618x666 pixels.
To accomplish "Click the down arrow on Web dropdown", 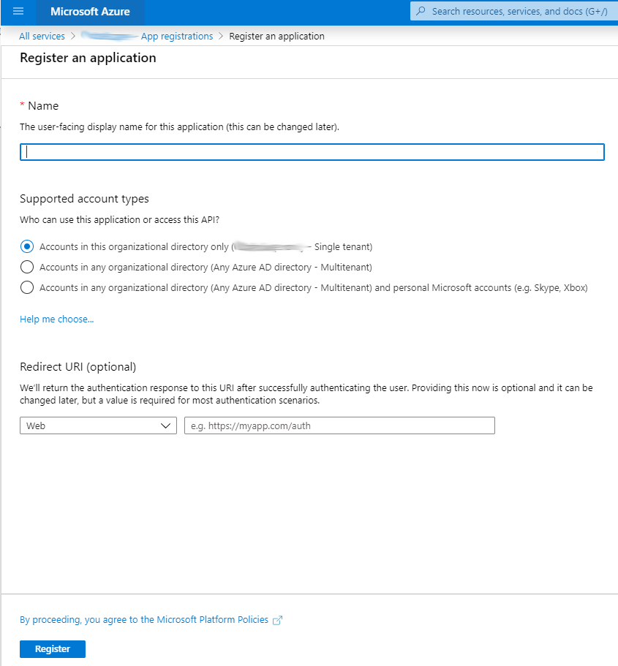I will tap(165, 425).
